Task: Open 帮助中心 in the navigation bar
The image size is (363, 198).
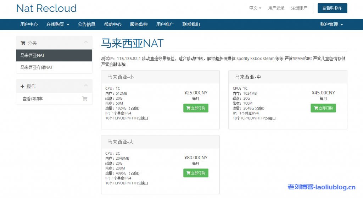Action: (112, 24)
